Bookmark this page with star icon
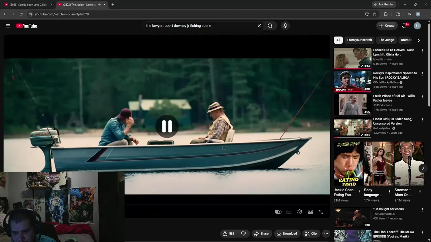 (x=374, y=14)
